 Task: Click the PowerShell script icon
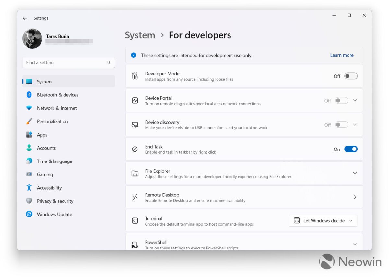point(135,245)
